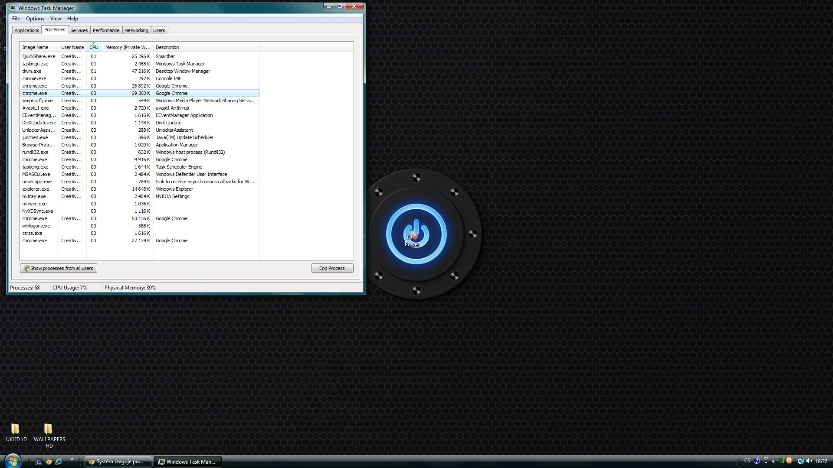Click the language bar help icon
The image size is (833, 468).
pyautogui.click(x=757, y=461)
